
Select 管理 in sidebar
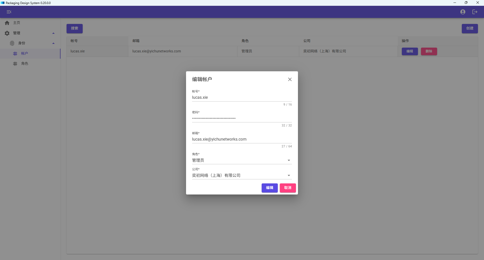(30, 33)
